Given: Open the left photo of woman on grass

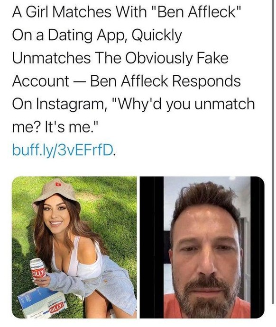Looking at the screenshot, I should [74, 247].
